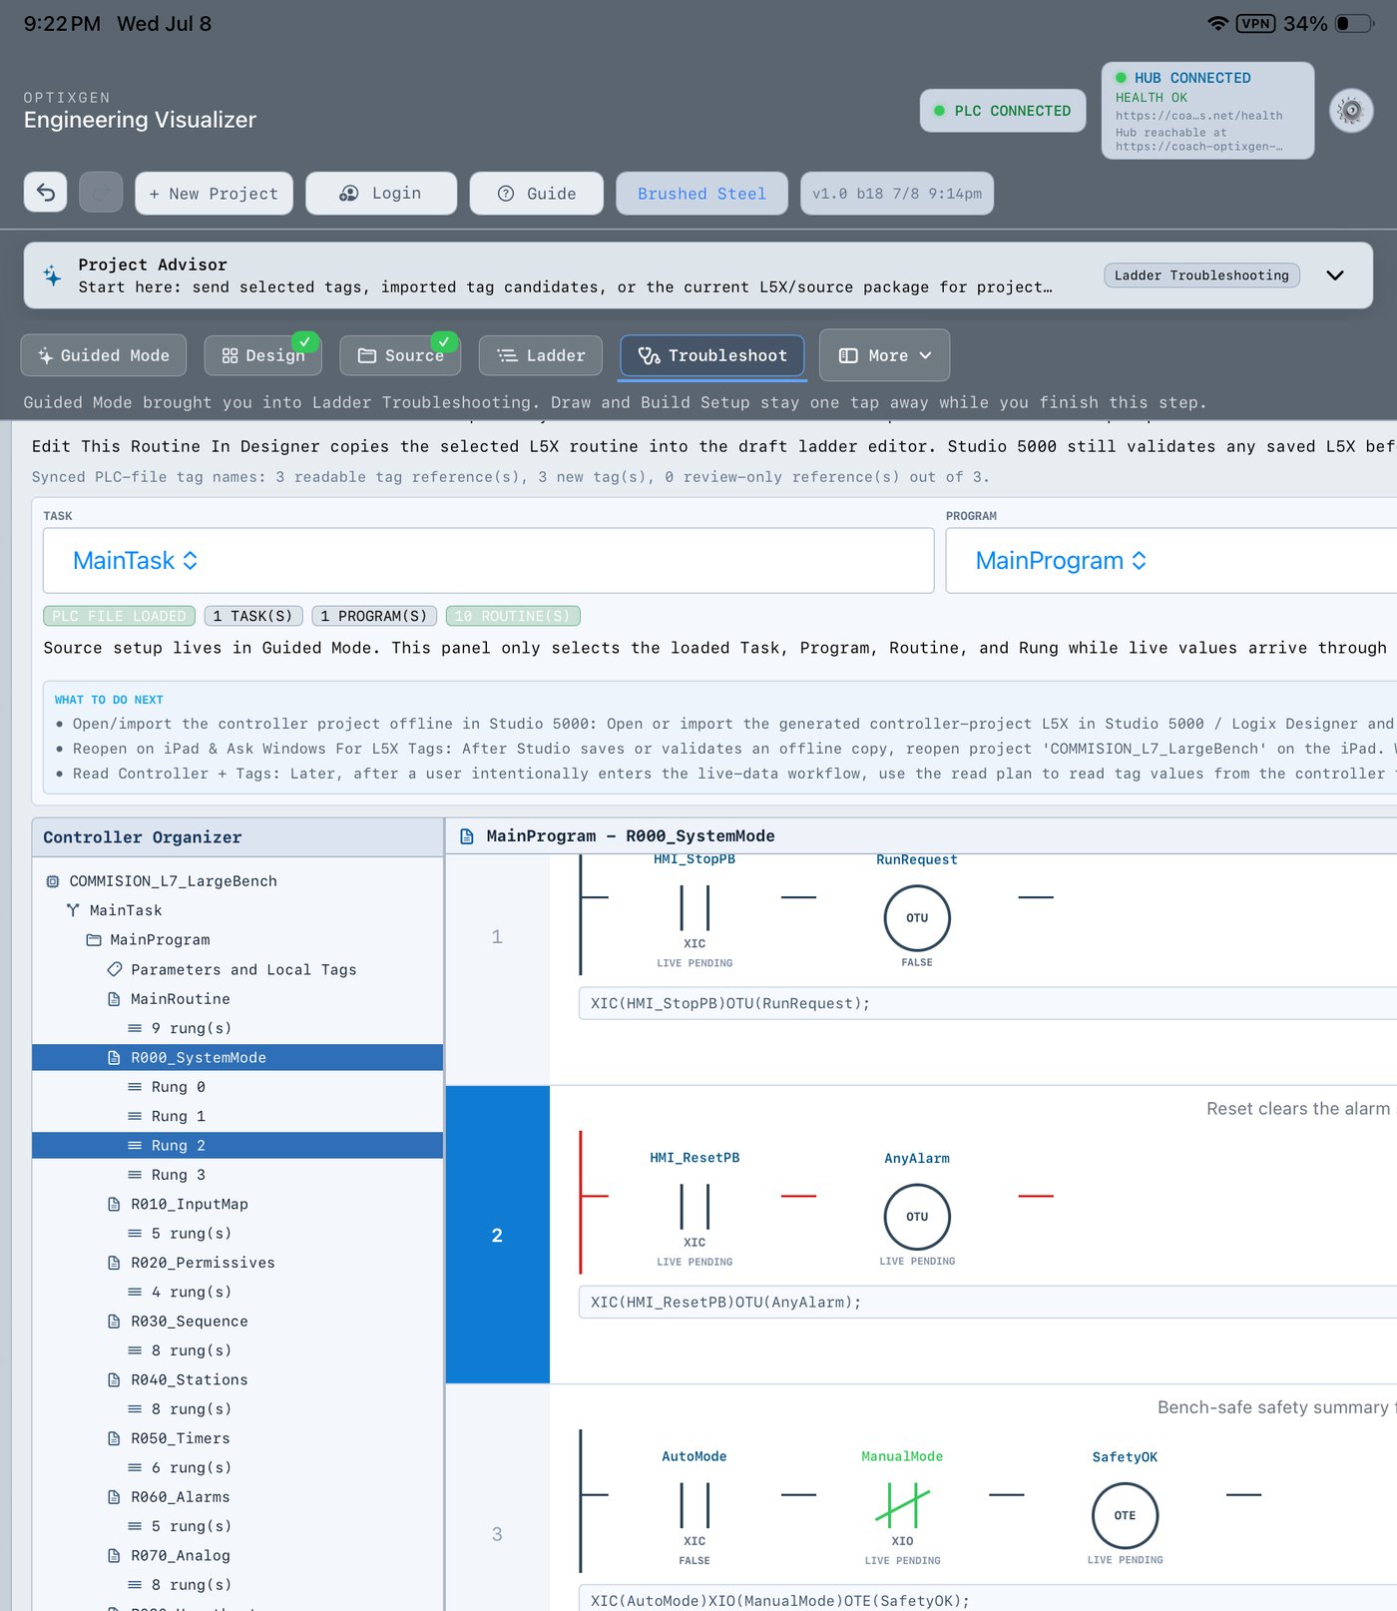
Task: Click the XIC(HMI_ResetPB)OTU(AnyAlarm) rung text
Action: point(725,1303)
